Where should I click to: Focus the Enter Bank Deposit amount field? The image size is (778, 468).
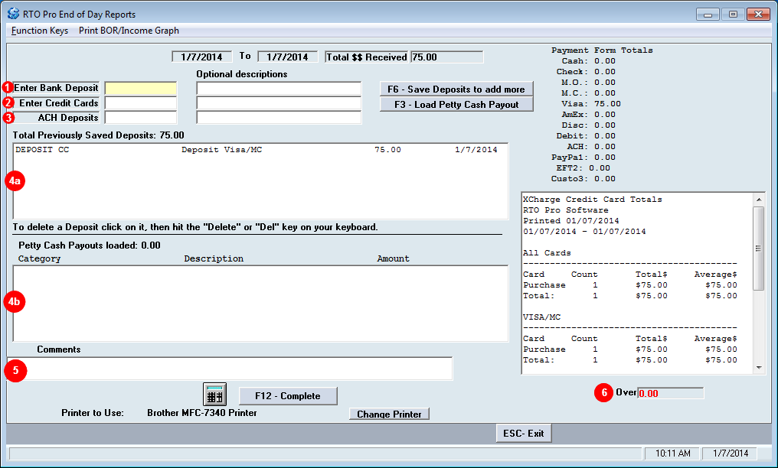point(141,89)
